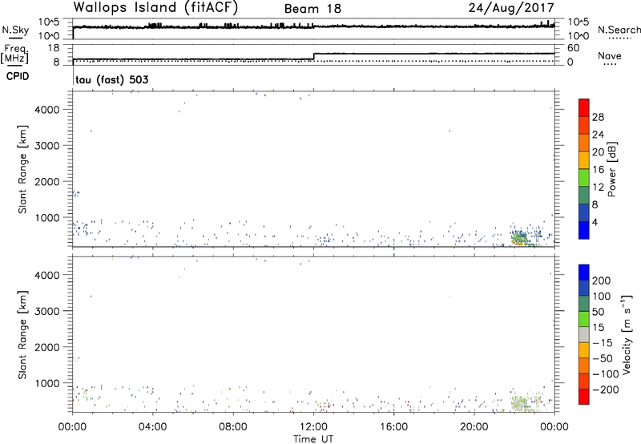Select the teal 50–100 Velocity swatch
The height and width of the screenshot is (444, 641).
pyautogui.click(x=584, y=304)
